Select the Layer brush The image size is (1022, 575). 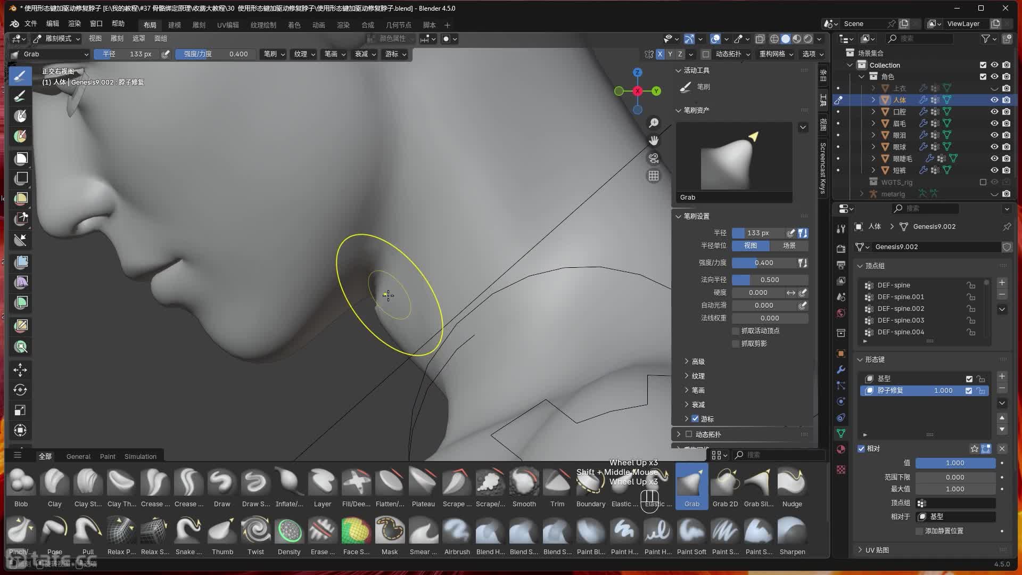323,487
